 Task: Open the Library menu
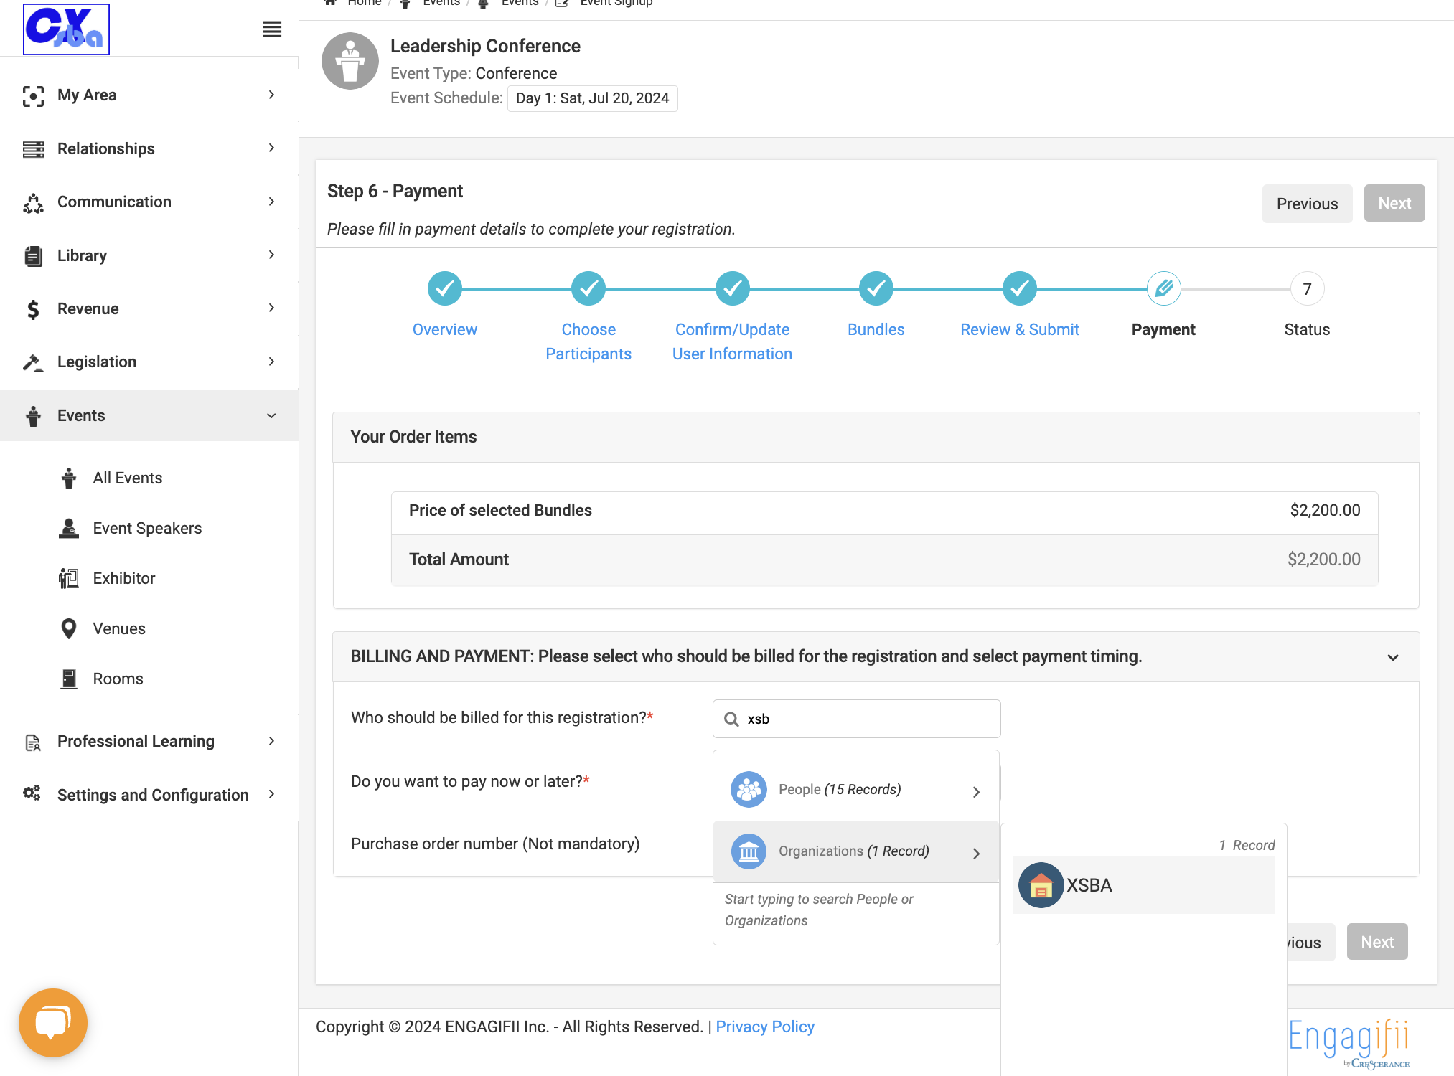[149, 255]
